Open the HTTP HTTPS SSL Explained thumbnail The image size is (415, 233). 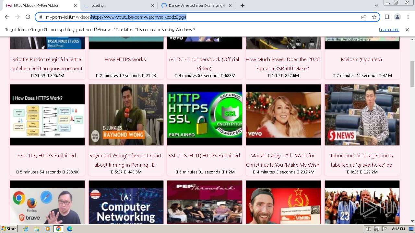pyautogui.click(x=205, y=115)
